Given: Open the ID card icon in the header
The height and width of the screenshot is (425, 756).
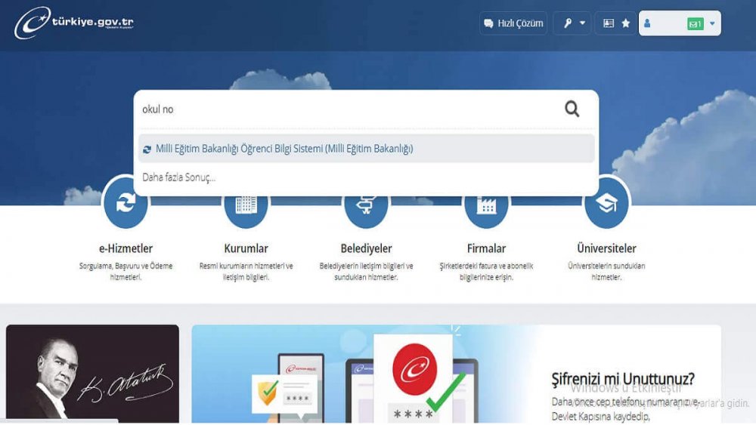Looking at the screenshot, I should [609, 23].
